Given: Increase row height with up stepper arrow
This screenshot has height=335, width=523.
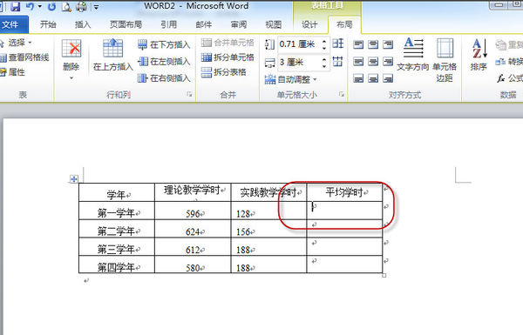Looking at the screenshot, I should (324, 41).
